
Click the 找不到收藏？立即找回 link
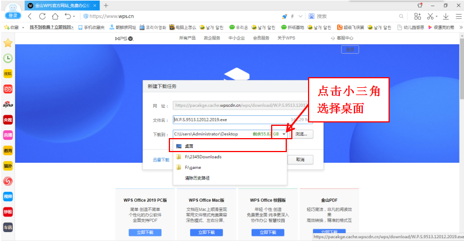(x=51, y=27)
